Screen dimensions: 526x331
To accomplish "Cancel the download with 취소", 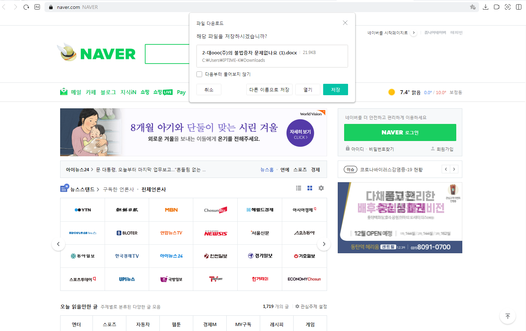I will pos(209,89).
